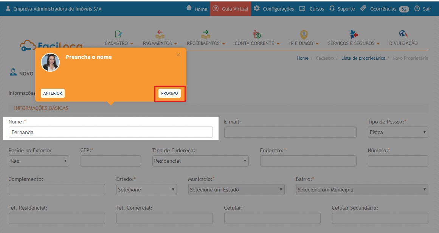This screenshot has height=233, width=439.
Task: Click the Ocorrências notification badge
Action: tap(404, 9)
